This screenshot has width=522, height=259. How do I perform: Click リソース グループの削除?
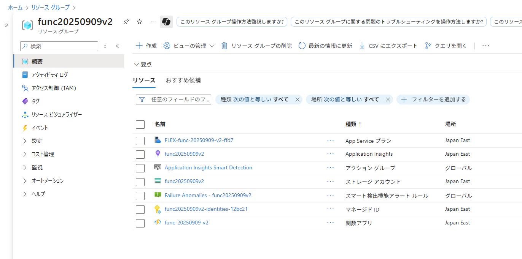coord(256,46)
